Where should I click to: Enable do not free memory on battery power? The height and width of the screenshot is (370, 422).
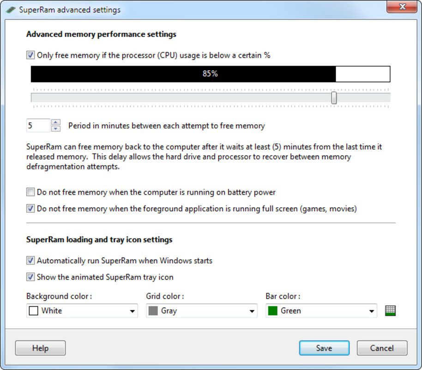pyautogui.click(x=30, y=192)
